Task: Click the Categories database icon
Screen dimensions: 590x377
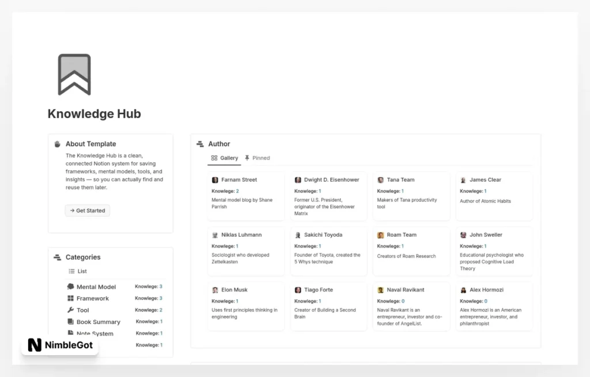Action: point(57,257)
